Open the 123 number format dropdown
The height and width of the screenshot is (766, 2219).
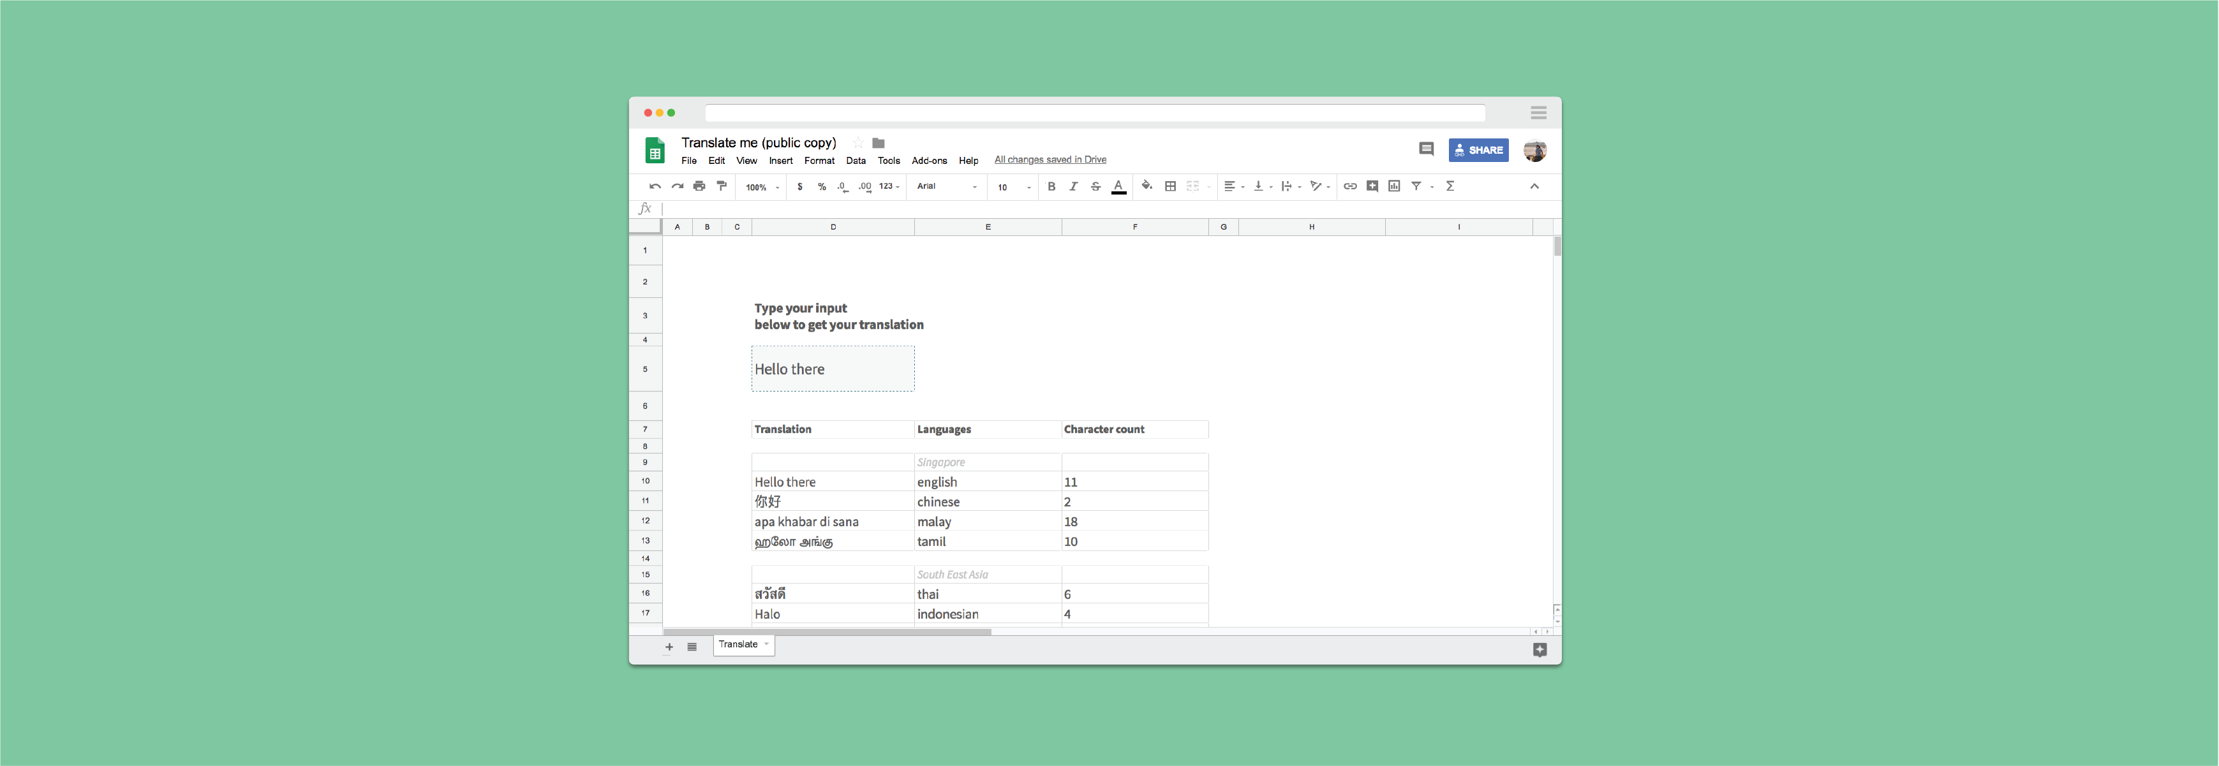tap(889, 186)
